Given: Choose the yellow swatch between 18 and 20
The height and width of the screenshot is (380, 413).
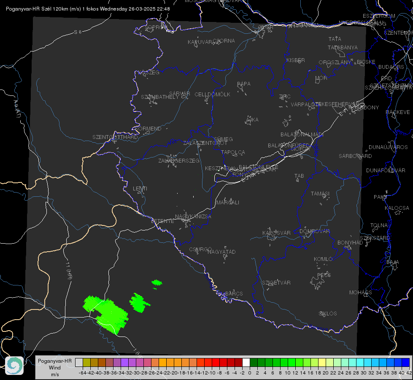Looking at the screenshot, I should tap(322, 362).
